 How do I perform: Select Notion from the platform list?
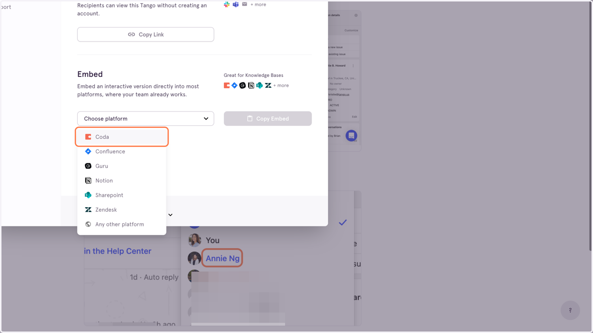[122, 181]
